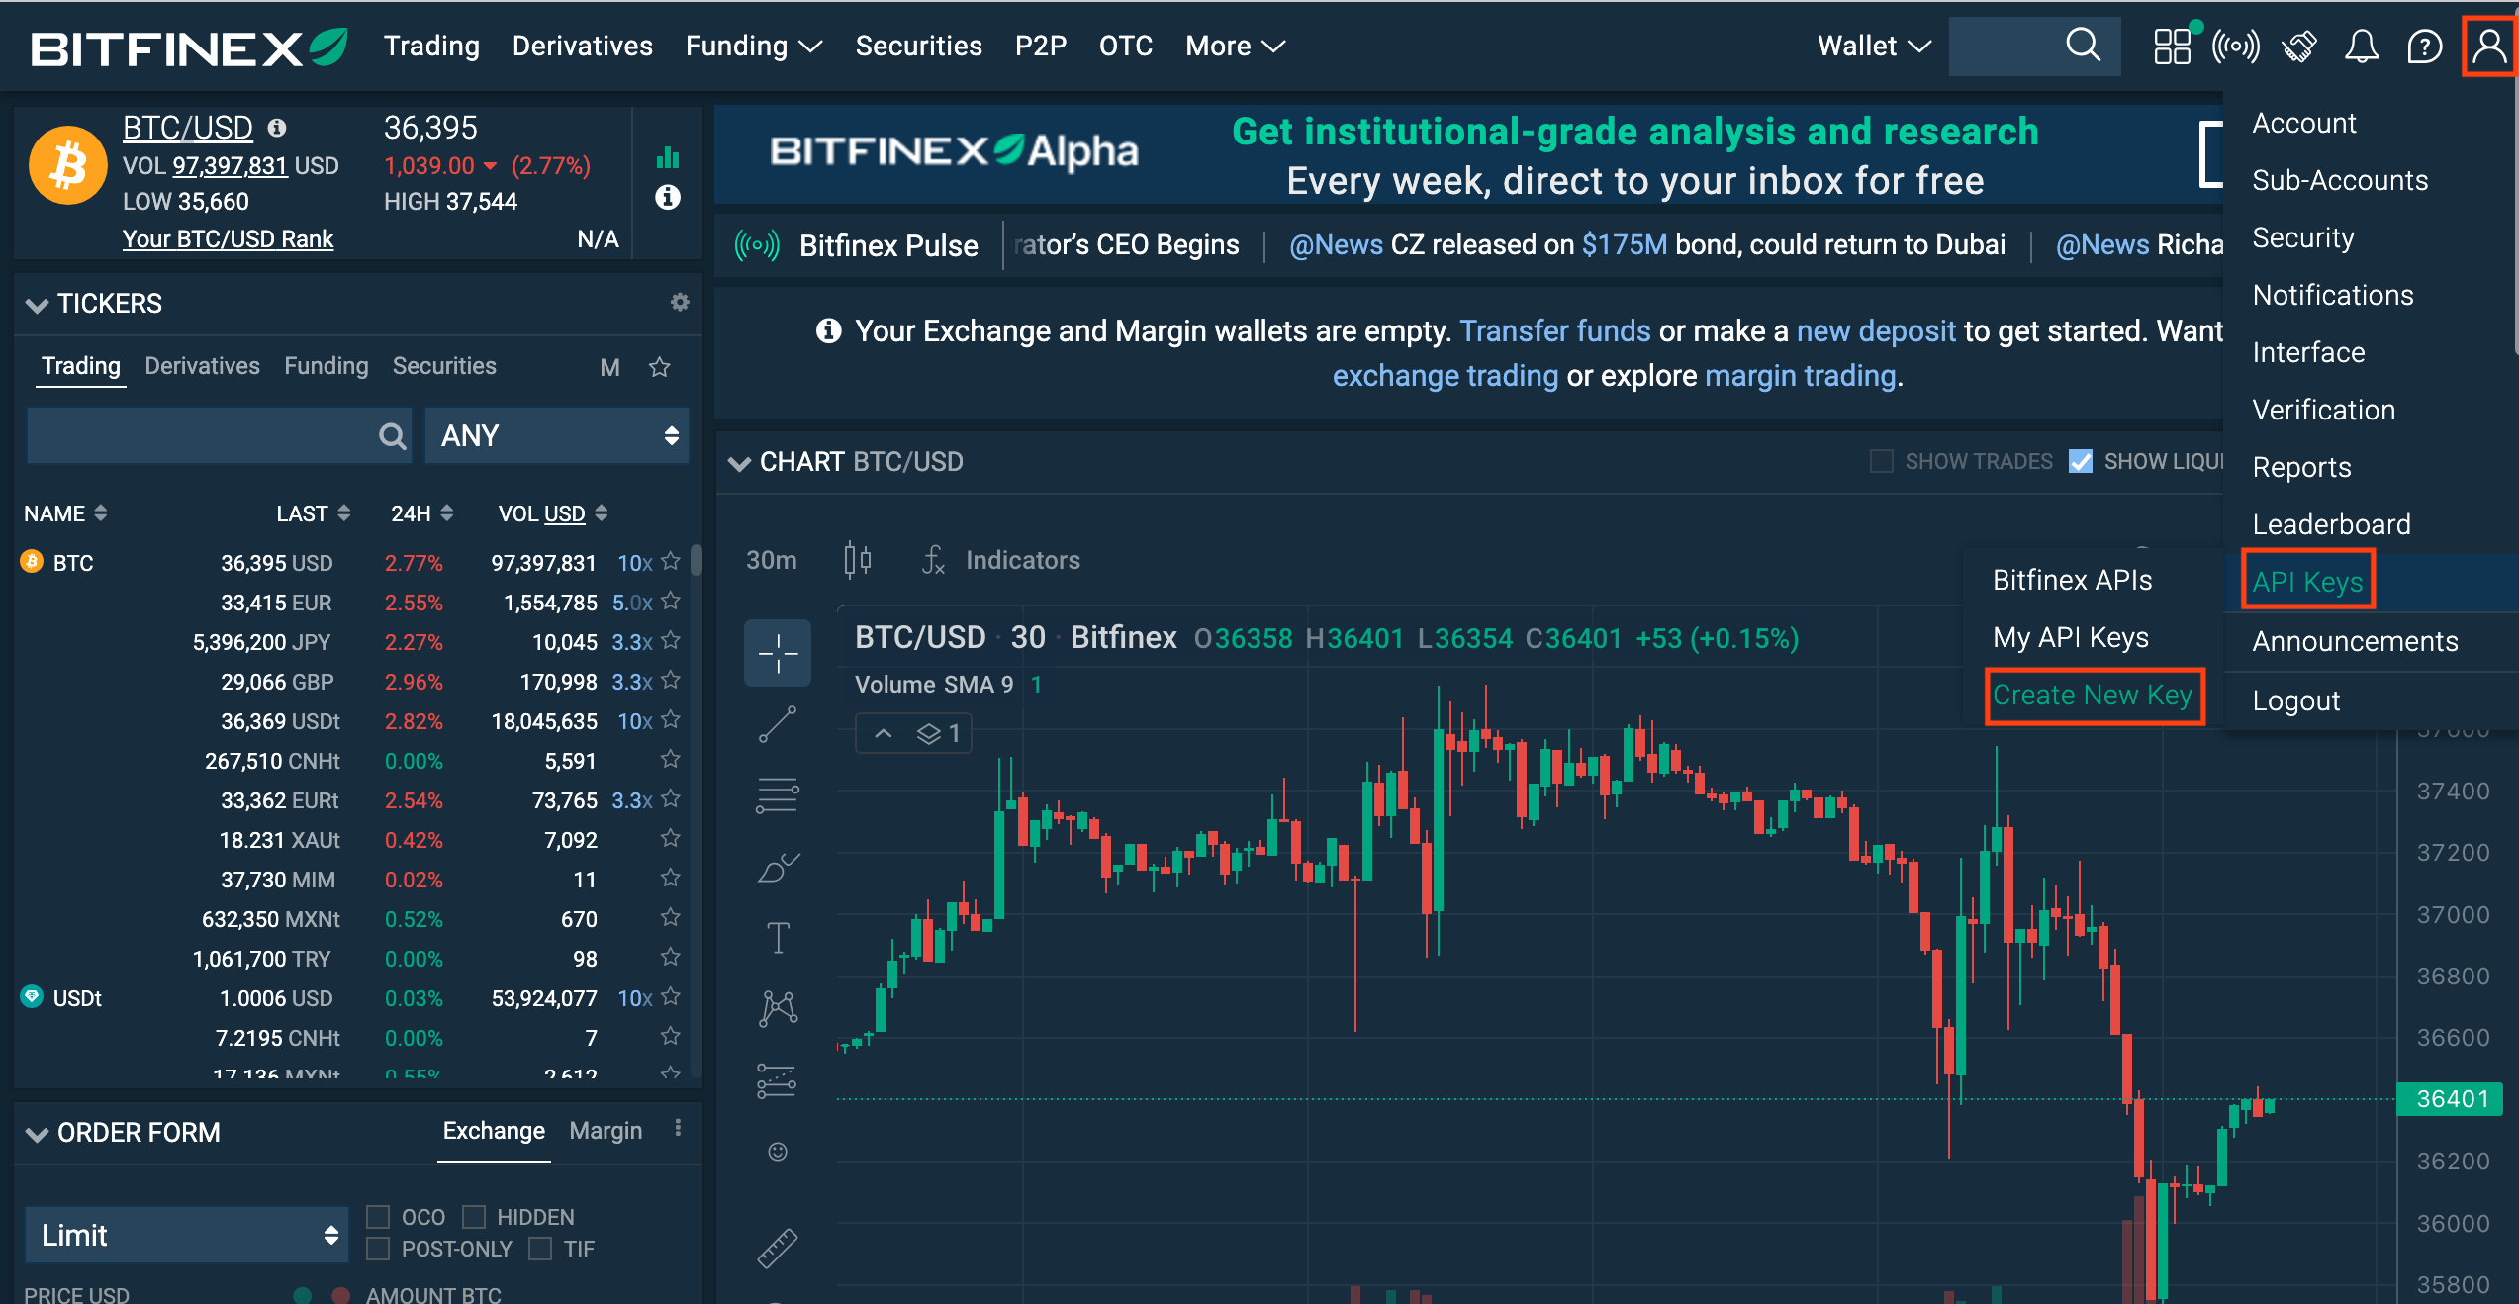2519x1304 pixels.
Task: Open order form options menu dots
Action: [x=678, y=1129]
